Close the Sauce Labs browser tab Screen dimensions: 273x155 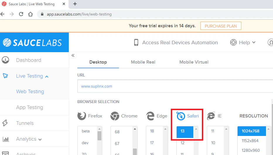coord(64,4)
